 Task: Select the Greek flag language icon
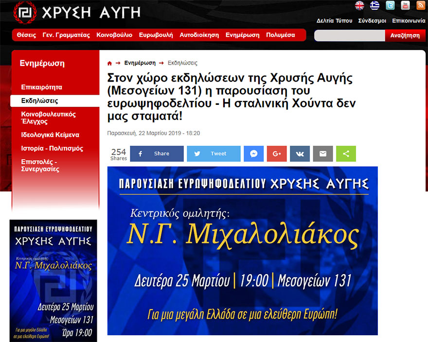(374, 5)
